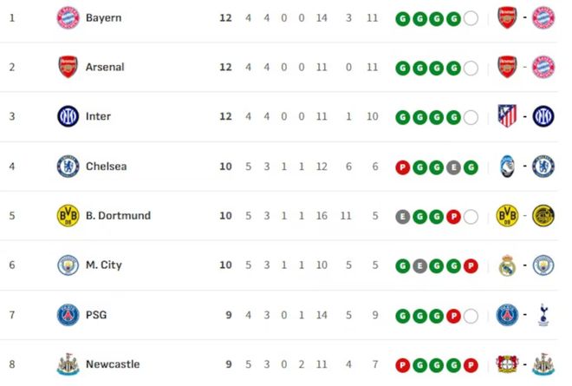Click the Manchester City crest beside M. City
The image size is (572, 386).
pos(68,265)
